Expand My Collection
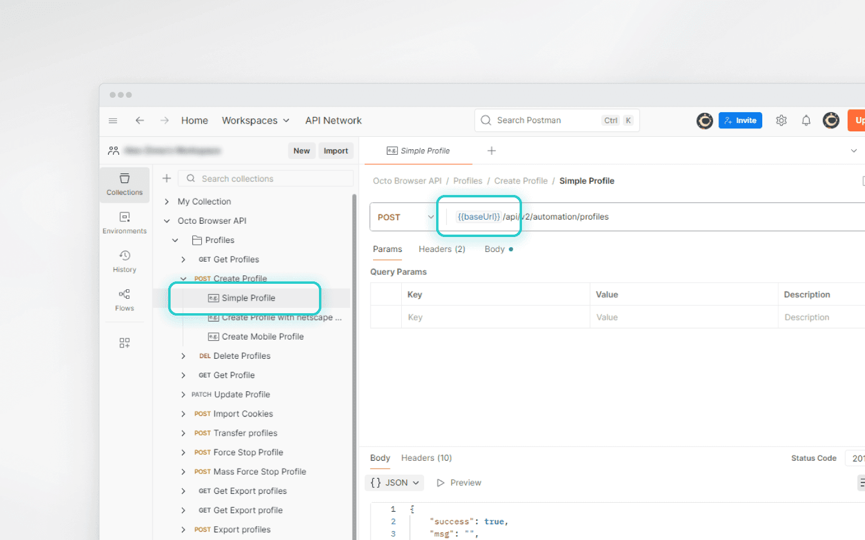 [x=167, y=202]
